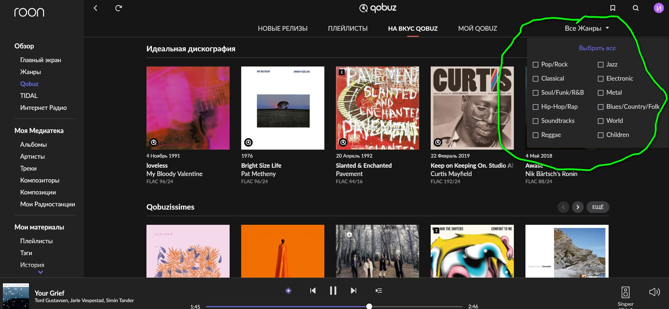
Task: Open Мои Радиостанции in sidebar
Action: coord(48,204)
